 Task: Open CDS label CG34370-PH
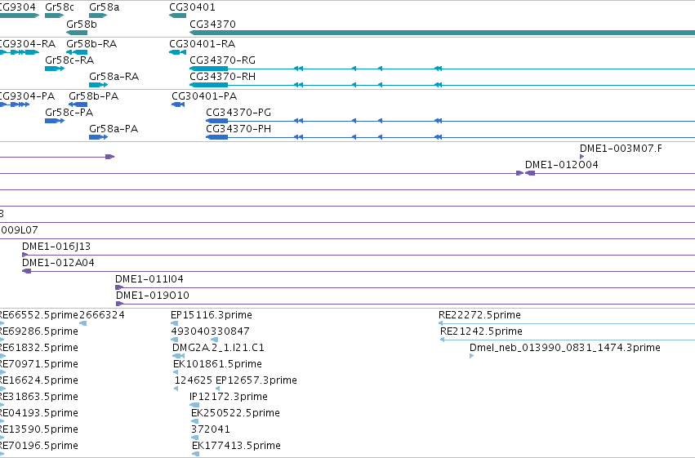[x=238, y=129]
